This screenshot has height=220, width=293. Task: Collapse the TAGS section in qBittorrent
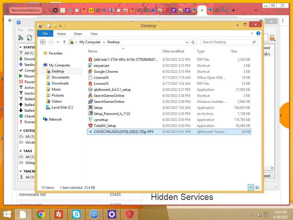tap(20, 151)
